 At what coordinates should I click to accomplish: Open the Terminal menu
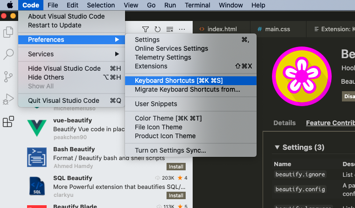197,5
